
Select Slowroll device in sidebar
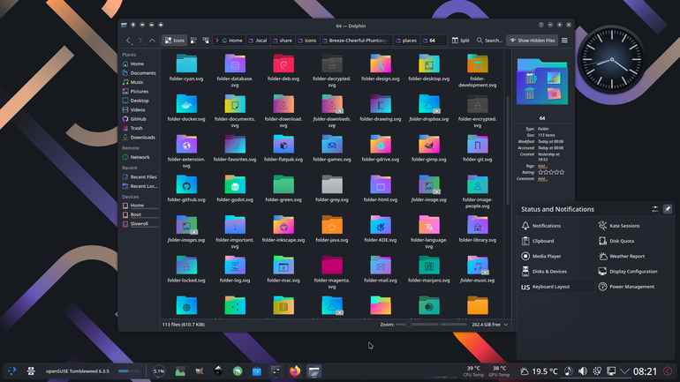tap(140, 223)
